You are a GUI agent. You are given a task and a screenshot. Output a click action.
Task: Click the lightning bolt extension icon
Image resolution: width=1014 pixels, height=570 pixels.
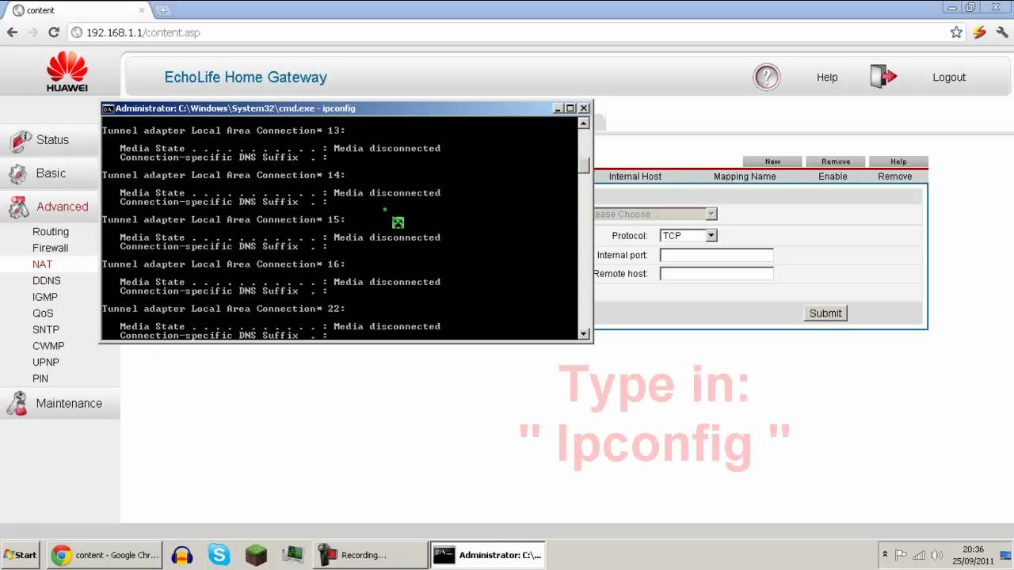tap(979, 32)
